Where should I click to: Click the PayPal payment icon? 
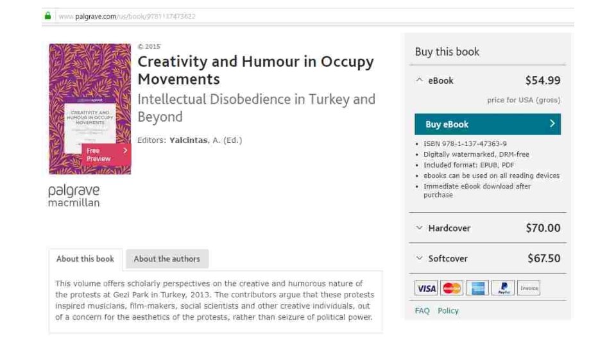[503, 288]
